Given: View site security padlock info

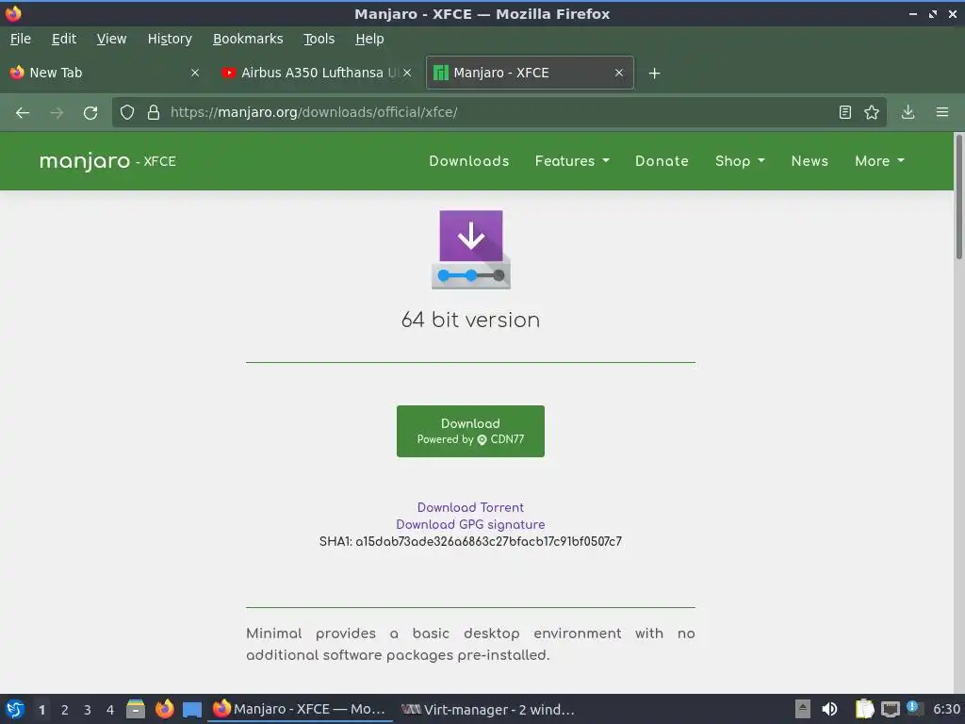Looking at the screenshot, I should [x=154, y=112].
